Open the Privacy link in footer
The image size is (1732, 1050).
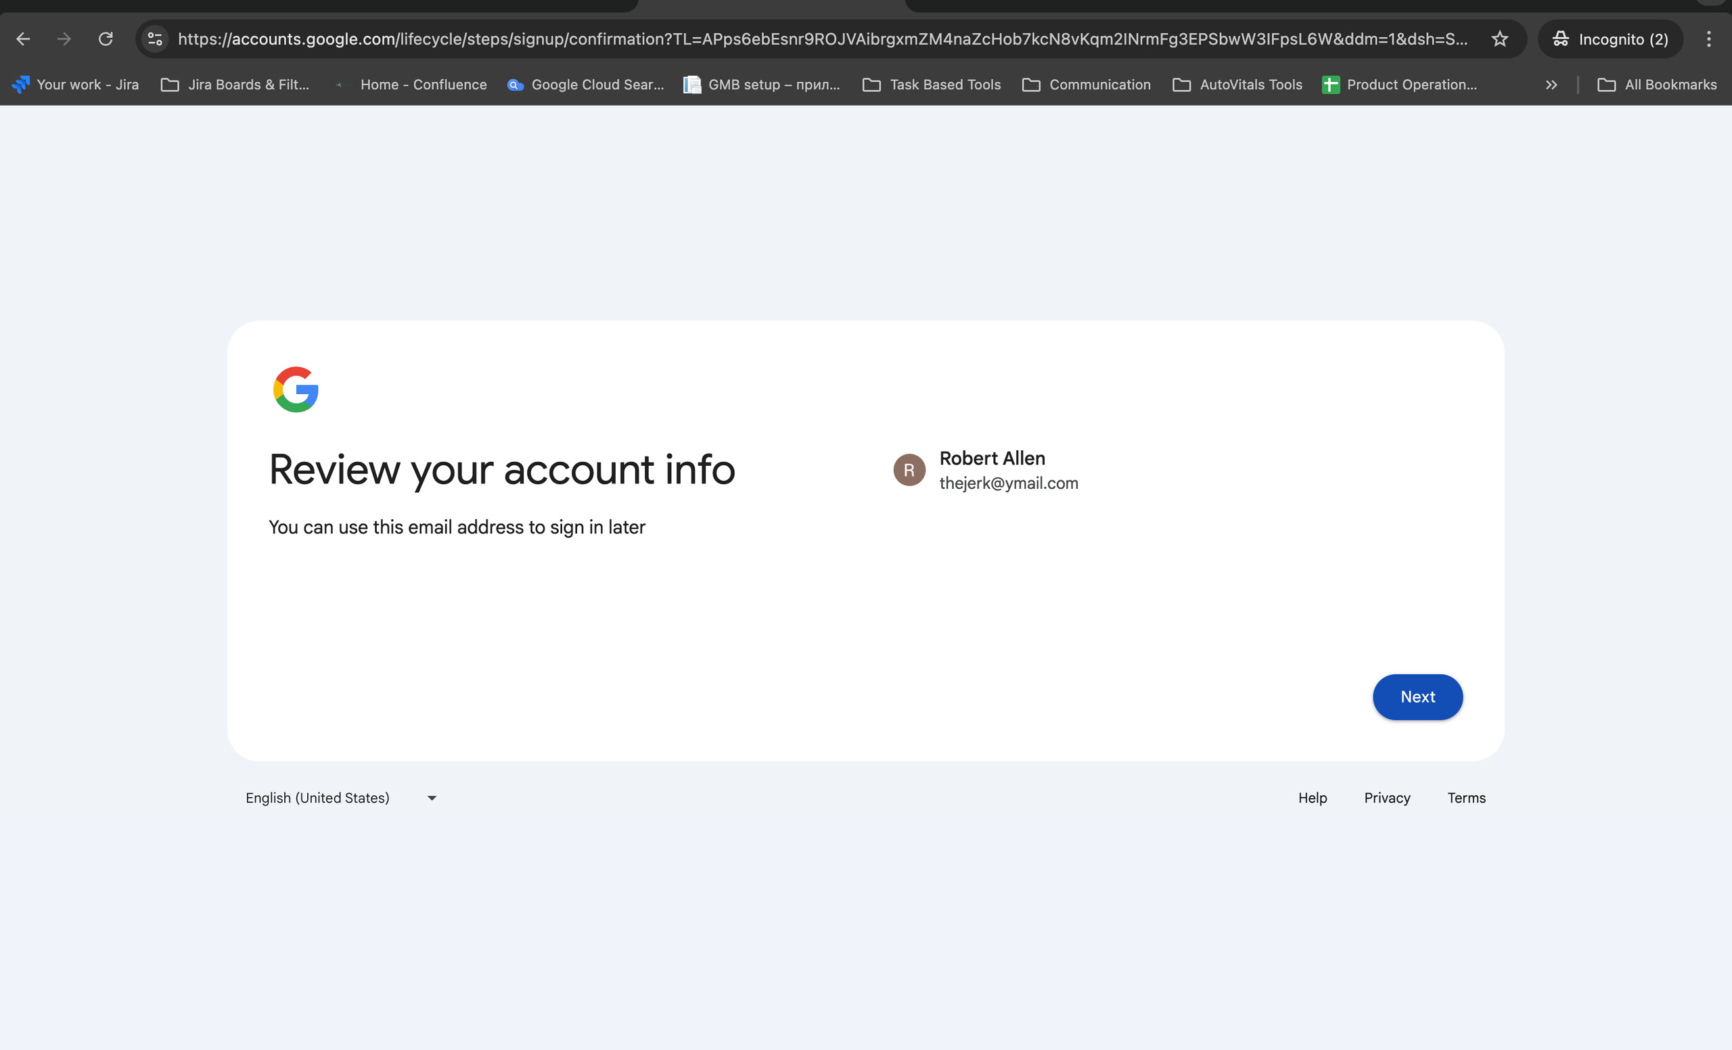(x=1387, y=798)
